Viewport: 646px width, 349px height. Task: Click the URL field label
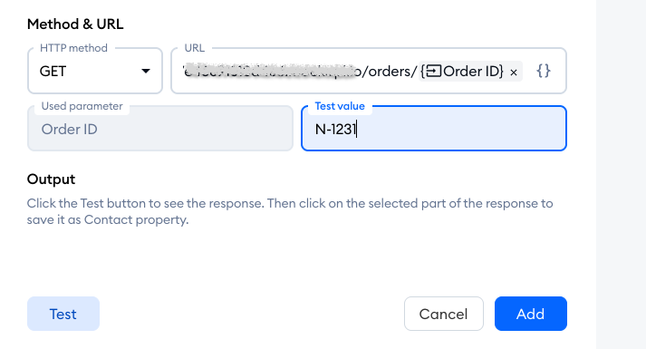click(195, 48)
